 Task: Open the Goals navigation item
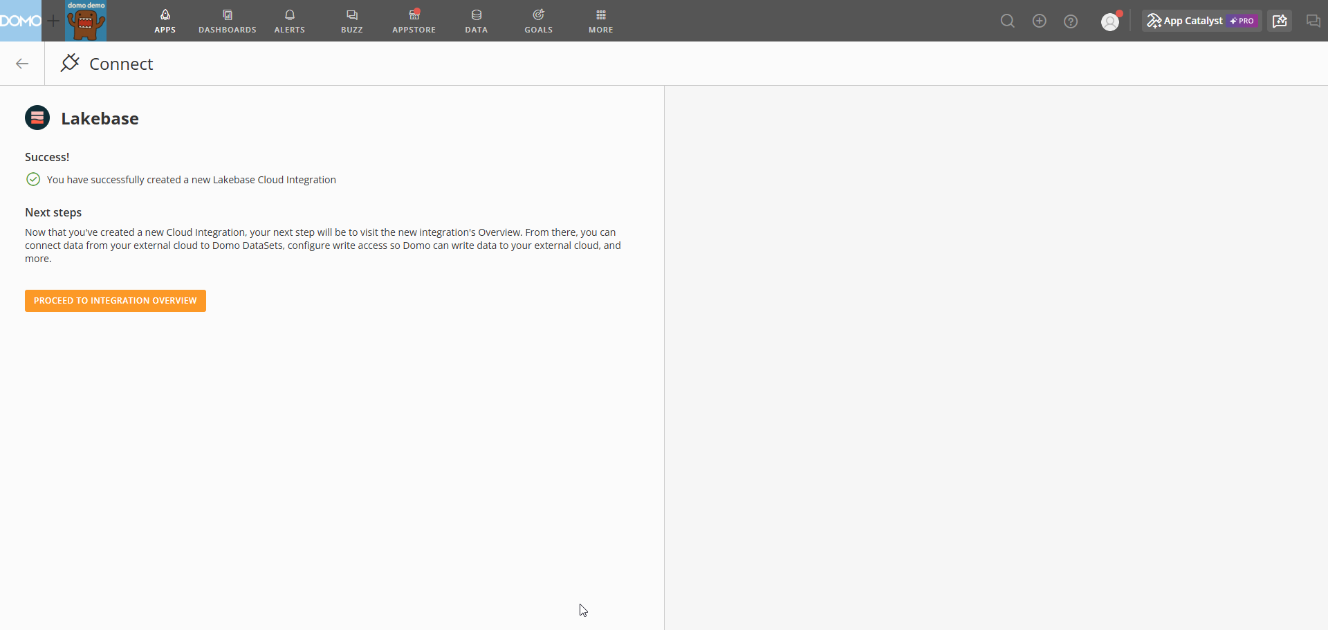(539, 21)
